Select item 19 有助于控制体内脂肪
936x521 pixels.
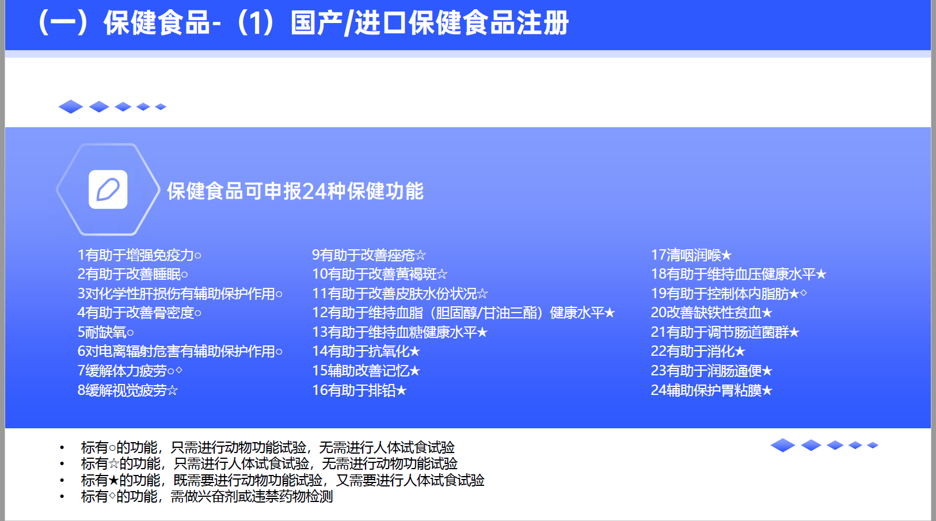[728, 294]
